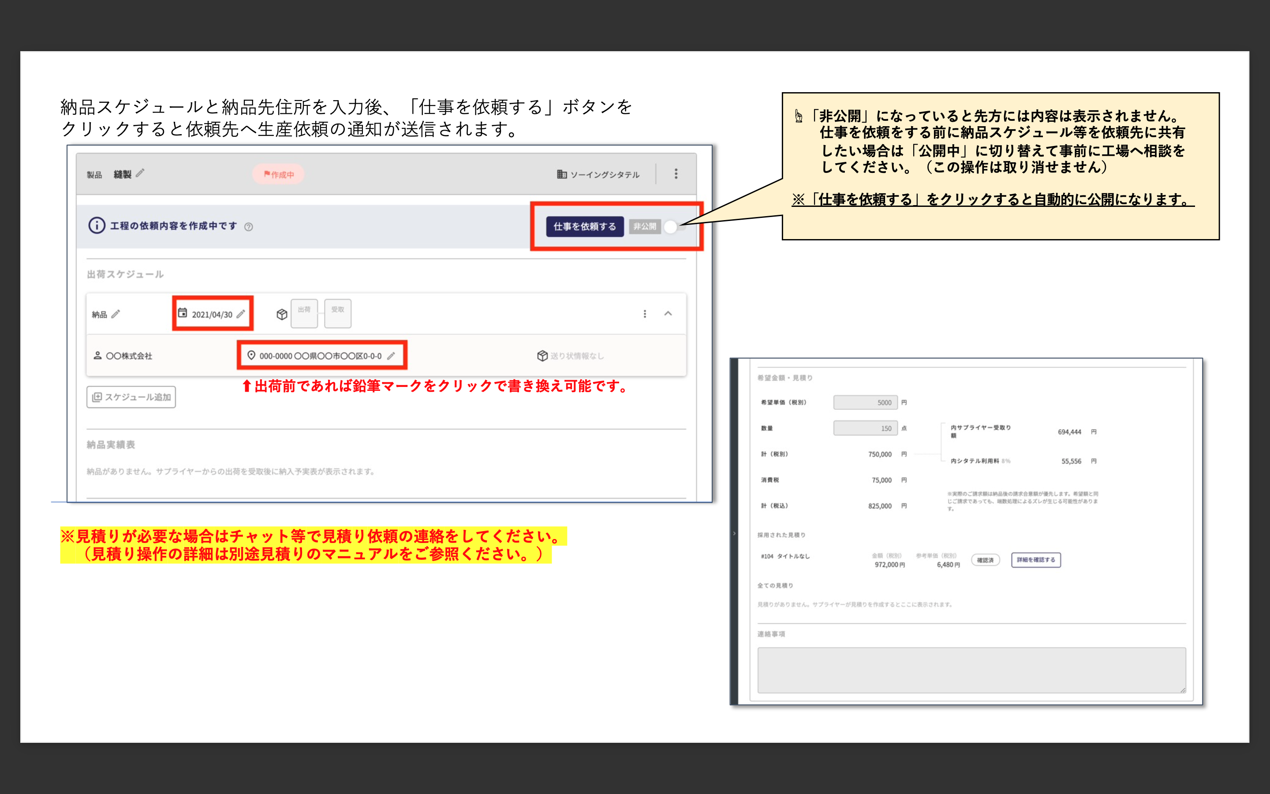This screenshot has height=794, width=1270.
Task: Click the 作成中 status flag badge
Action: (x=278, y=174)
